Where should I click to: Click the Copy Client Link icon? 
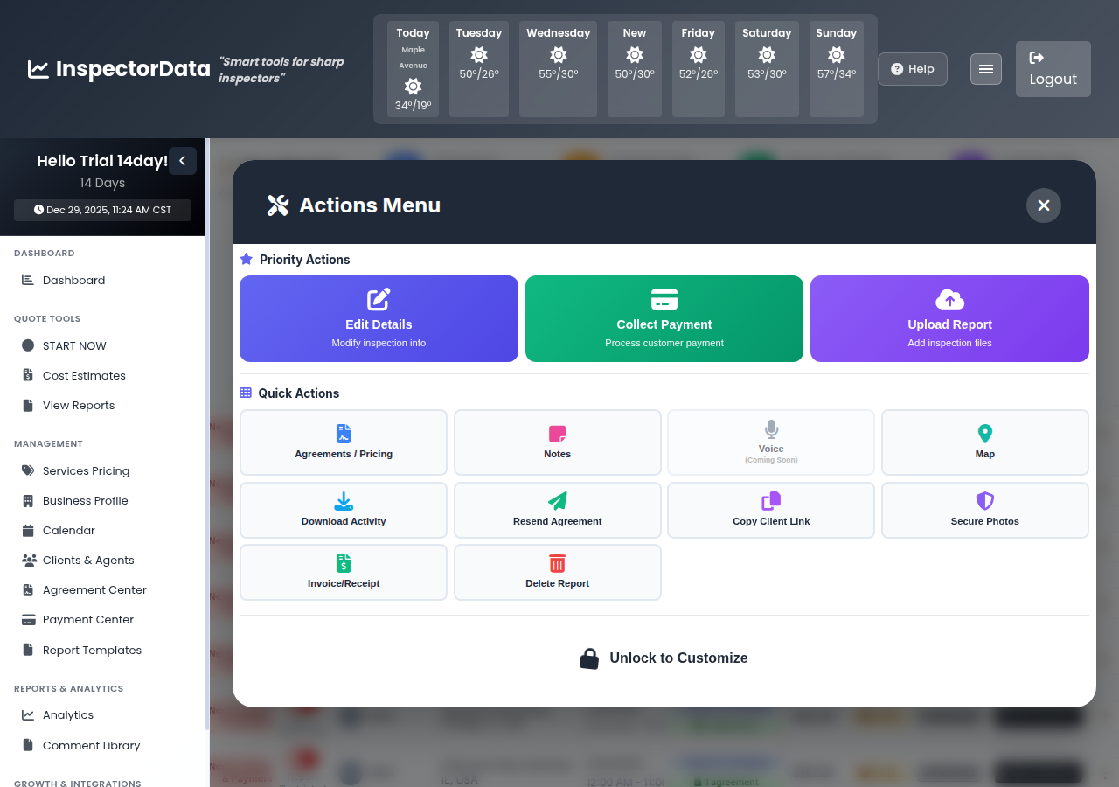pyautogui.click(x=770, y=500)
